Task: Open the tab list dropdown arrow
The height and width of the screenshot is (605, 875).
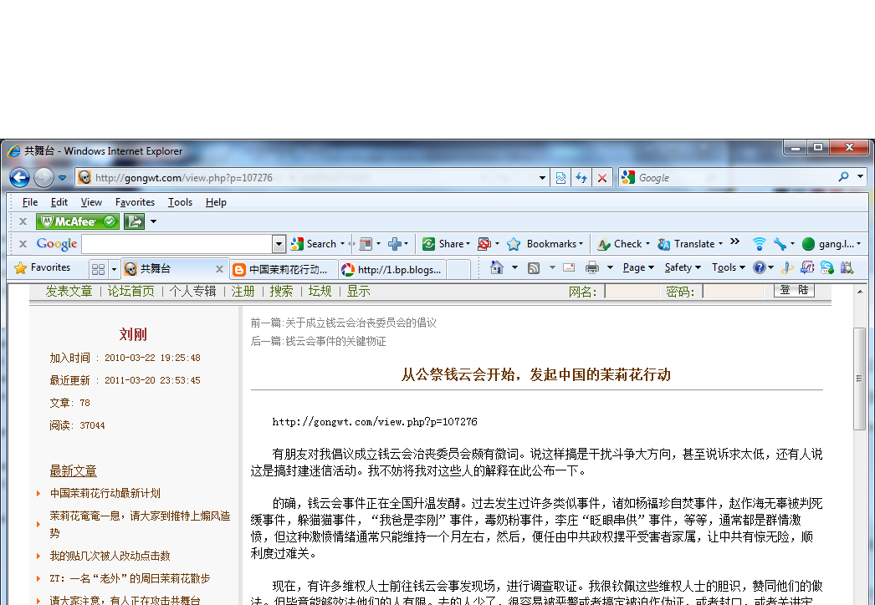Action: pyautogui.click(x=114, y=269)
